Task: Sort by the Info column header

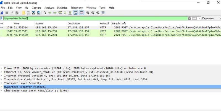Action: [171, 23]
